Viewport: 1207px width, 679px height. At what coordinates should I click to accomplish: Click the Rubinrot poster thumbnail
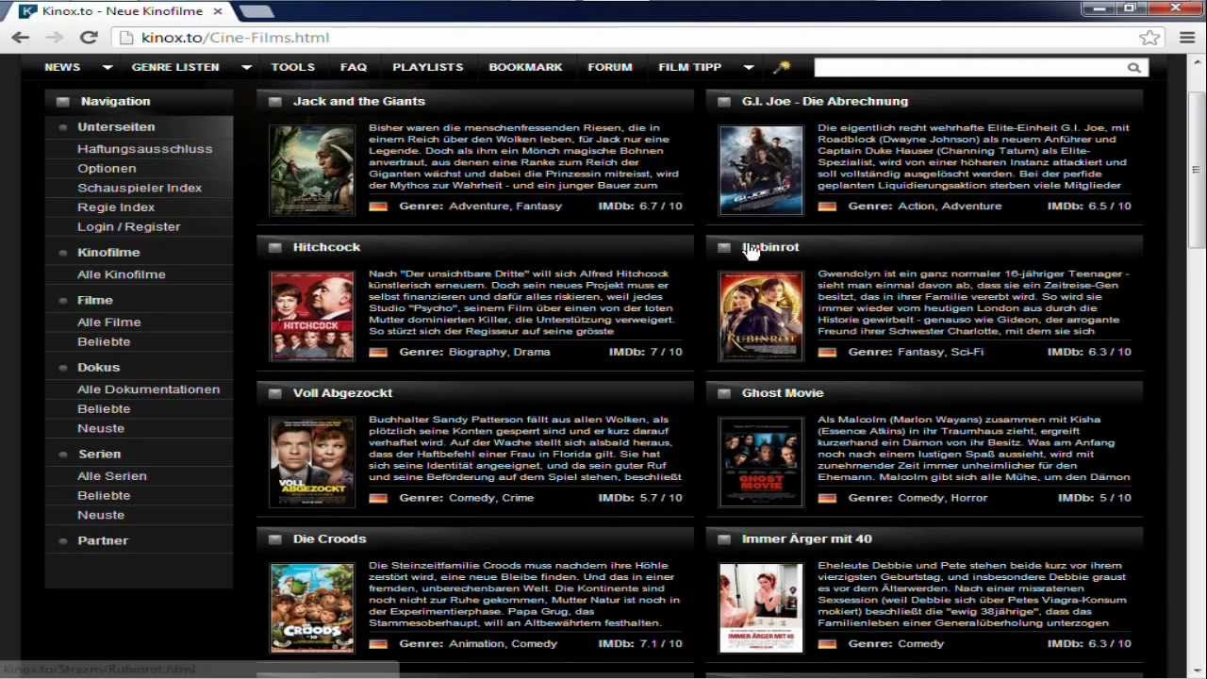[x=761, y=317]
